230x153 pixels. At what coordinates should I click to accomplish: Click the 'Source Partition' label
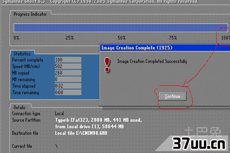26,120
